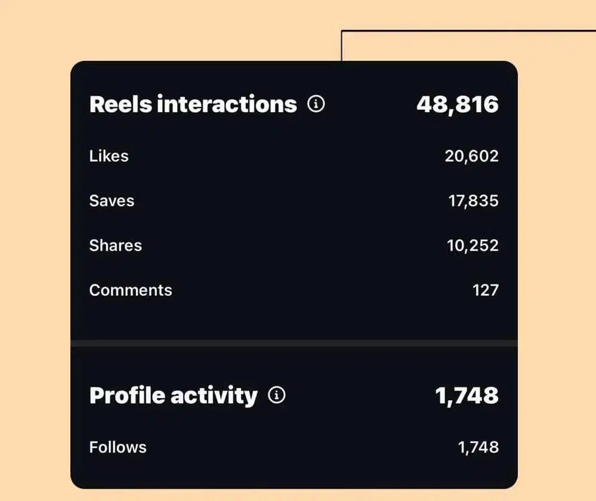Open the Profile activity info icon

[x=277, y=395]
